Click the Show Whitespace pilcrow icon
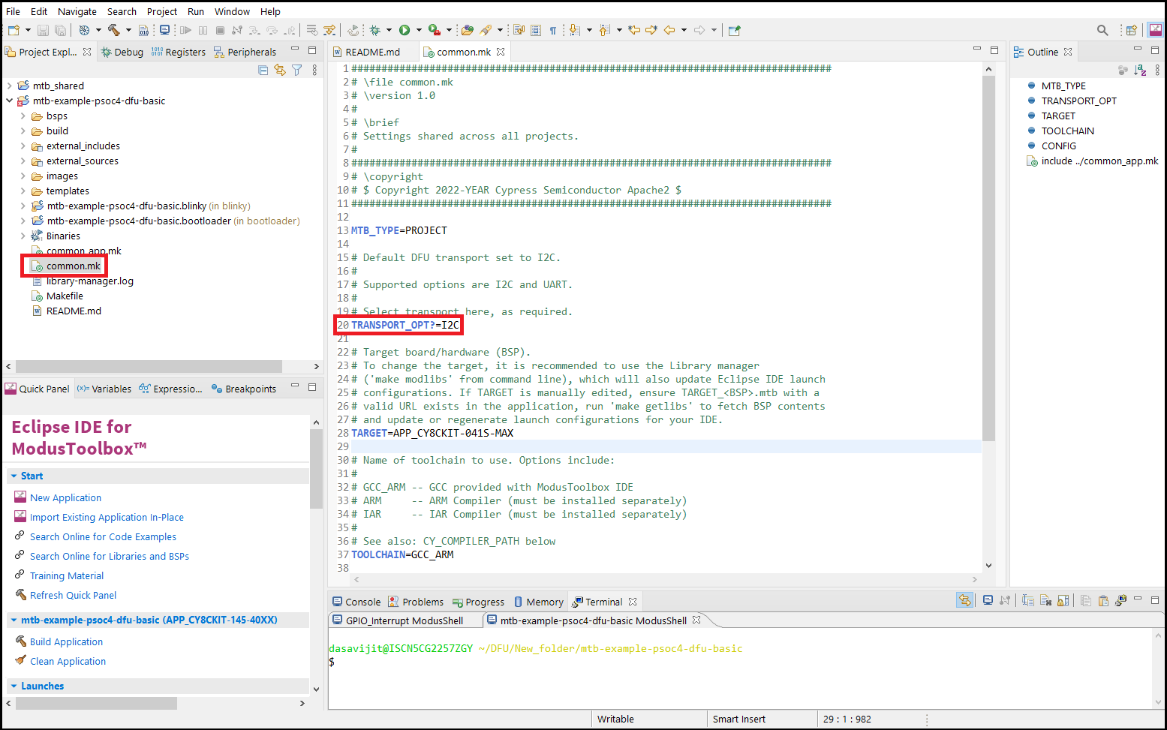1167x730 pixels. tap(553, 30)
